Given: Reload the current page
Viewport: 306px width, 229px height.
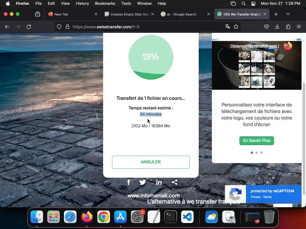Looking at the screenshot, I should point(29,27).
